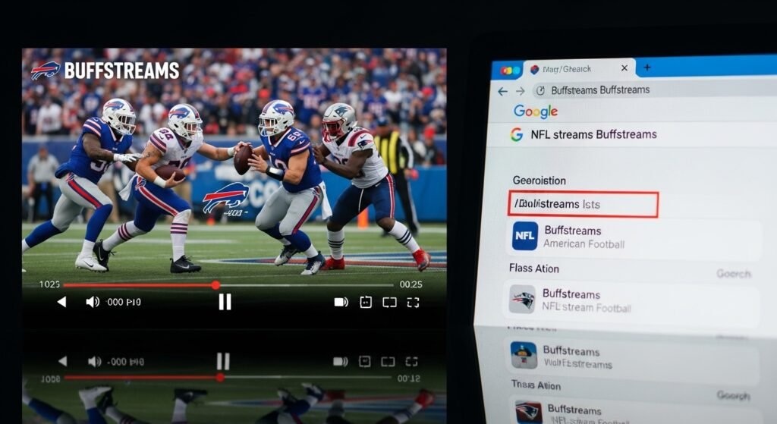Open the miniplayer square icon
This screenshot has width=777, height=424.
coord(366,302)
